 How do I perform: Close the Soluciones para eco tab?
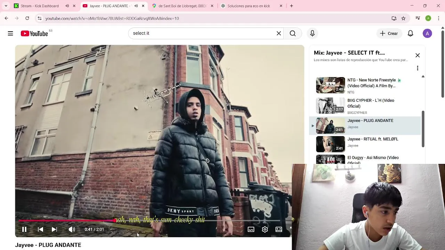[x=281, y=6]
